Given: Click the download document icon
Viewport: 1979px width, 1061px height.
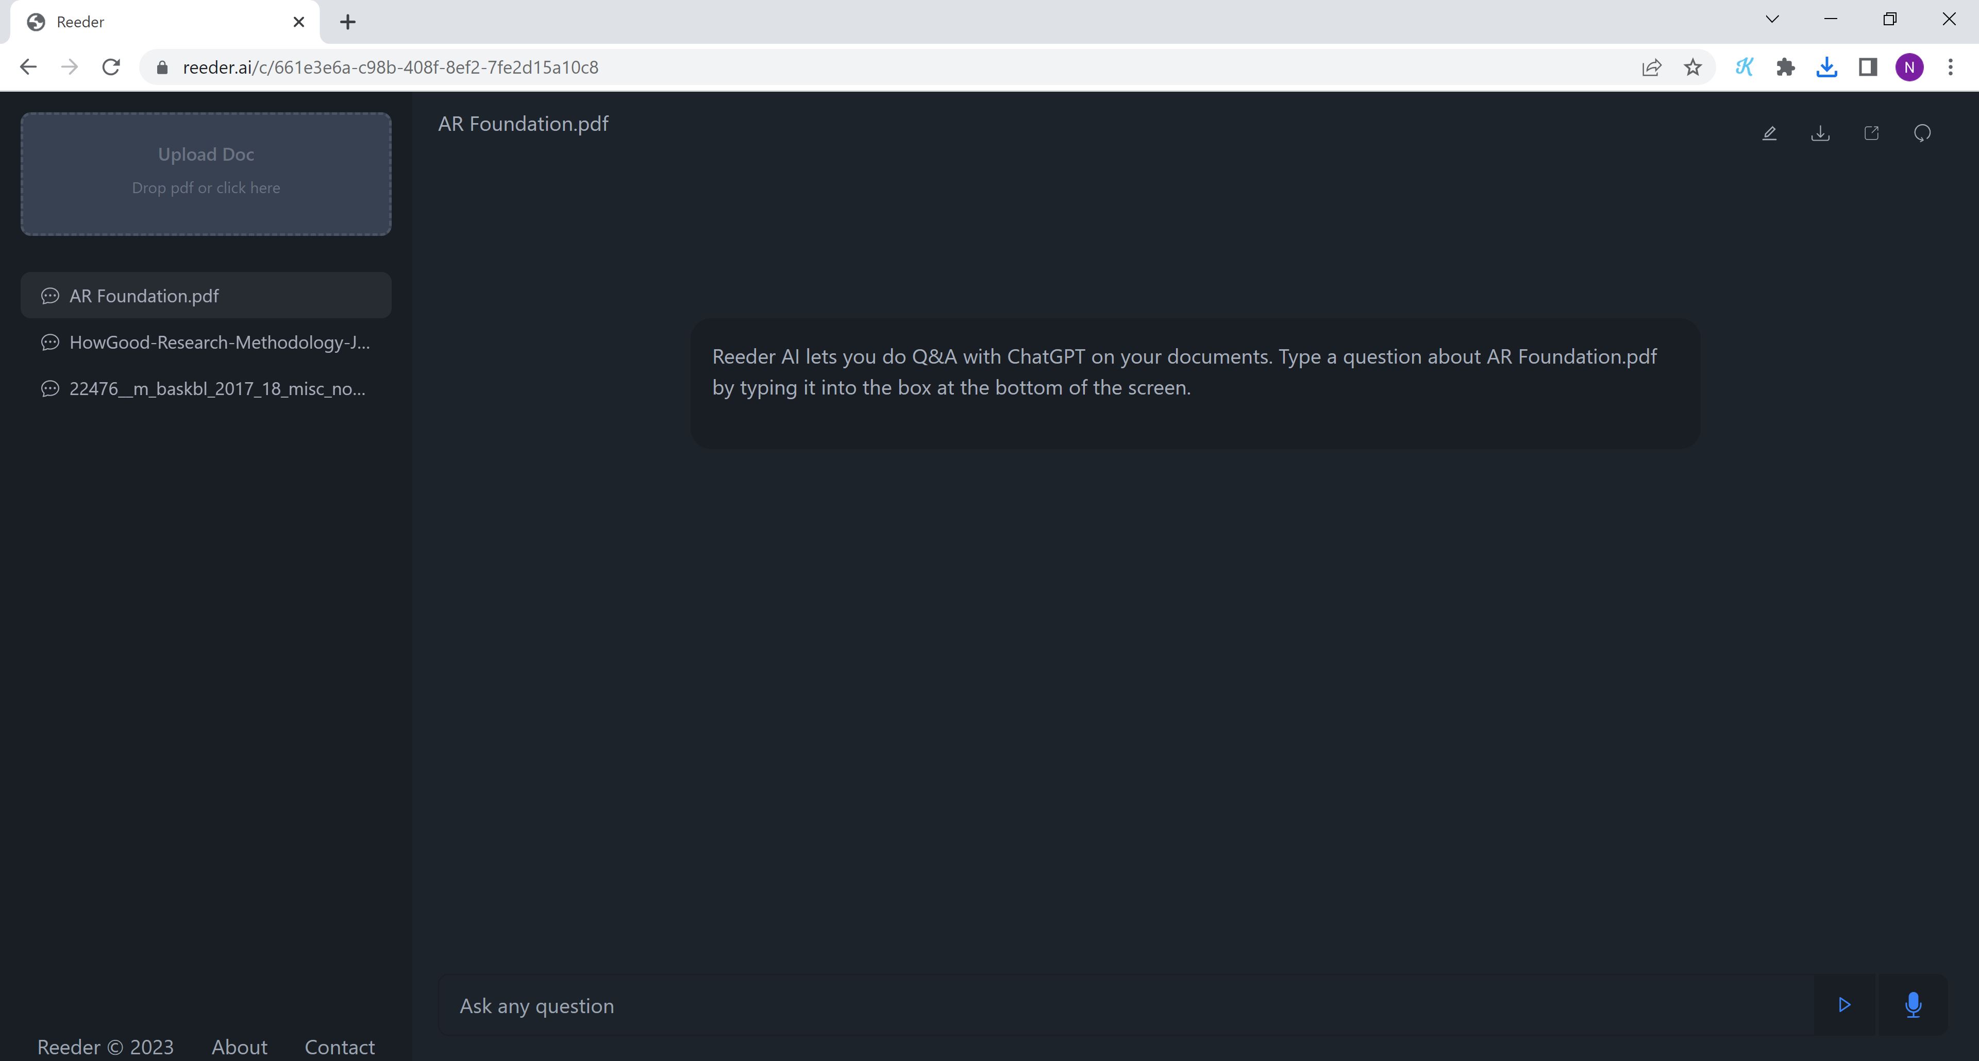Looking at the screenshot, I should pos(1820,133).
